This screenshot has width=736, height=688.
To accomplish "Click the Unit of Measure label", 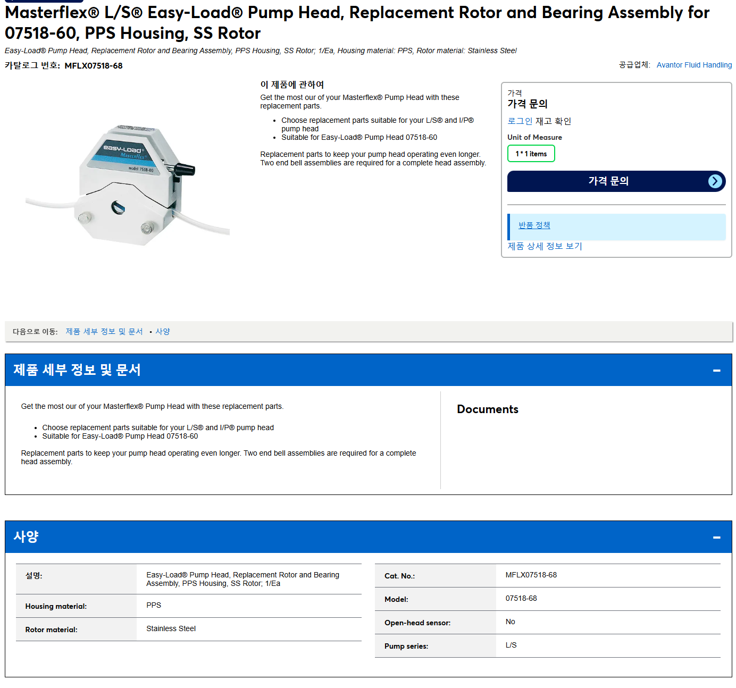I will [x=534, y=137].
